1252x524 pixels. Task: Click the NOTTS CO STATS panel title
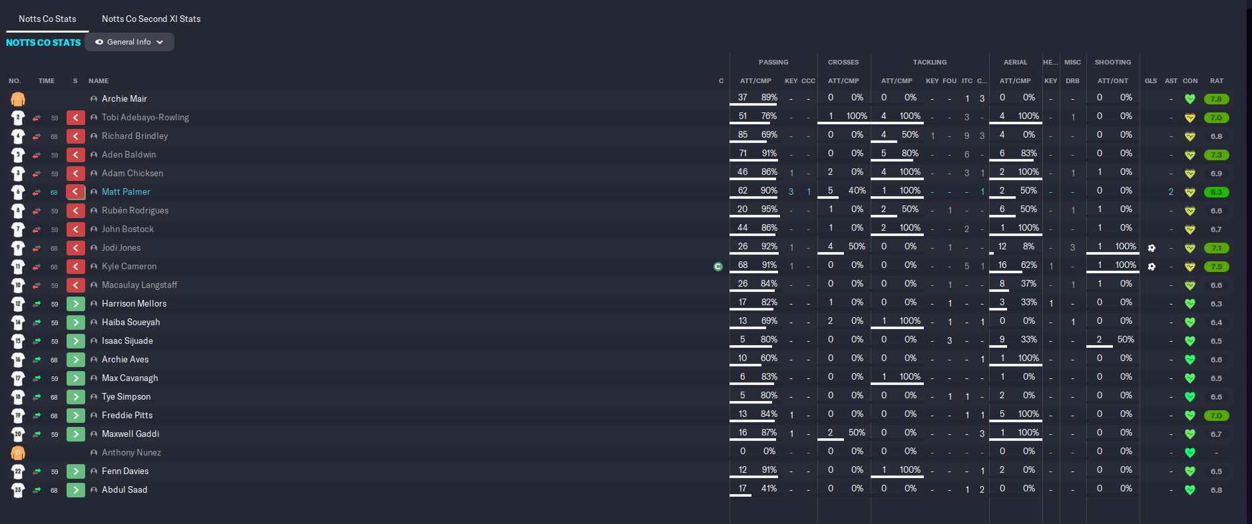(43, 43)
